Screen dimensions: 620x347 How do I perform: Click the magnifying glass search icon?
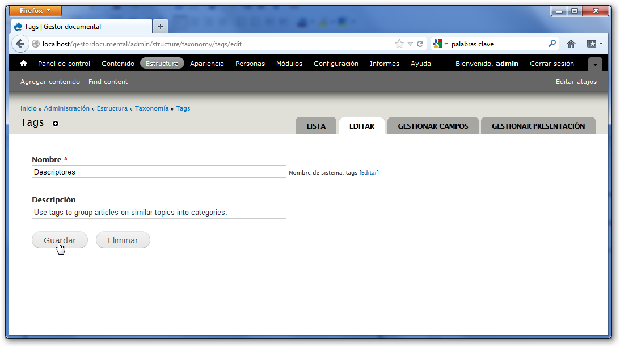click(x=552, y=44)
